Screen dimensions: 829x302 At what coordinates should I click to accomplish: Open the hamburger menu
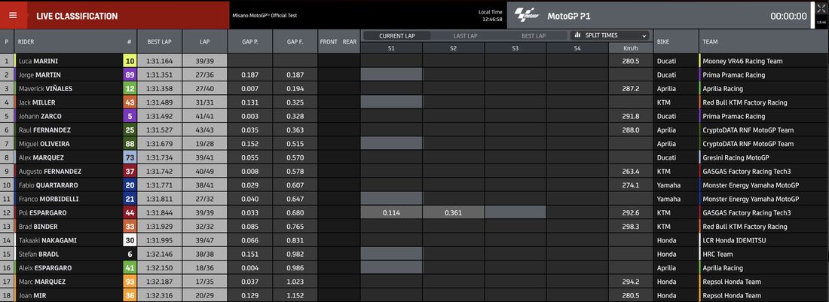(x=13, y=15)
